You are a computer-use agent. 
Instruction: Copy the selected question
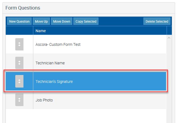coord(86,21)
